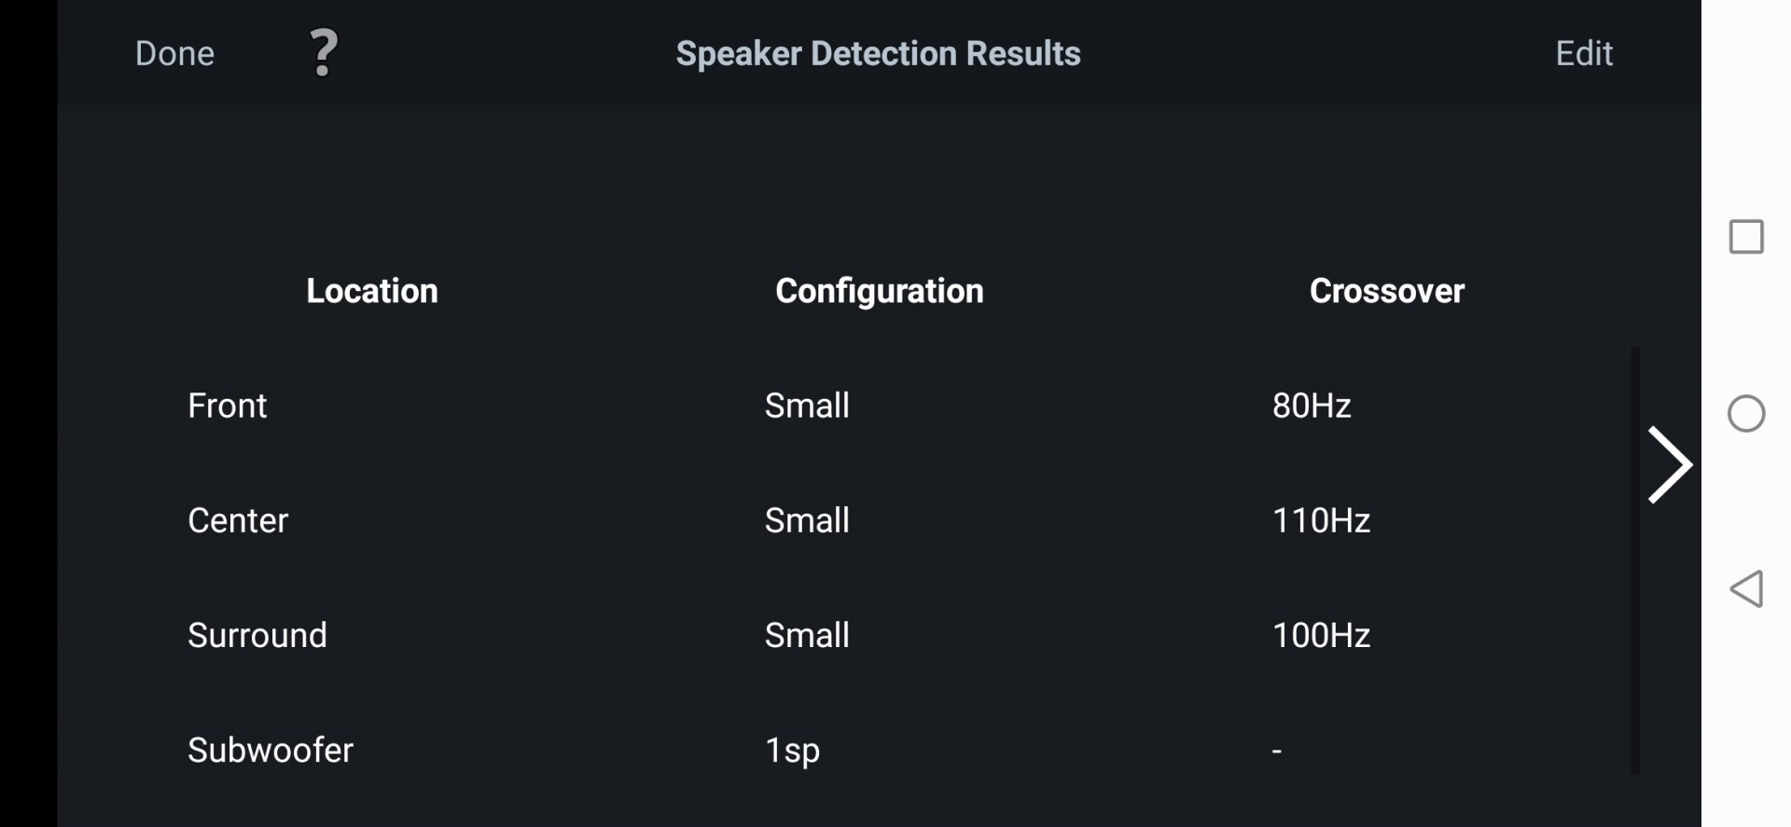
Task: Tap the Android home circle button
Action: pos(1745,413)
